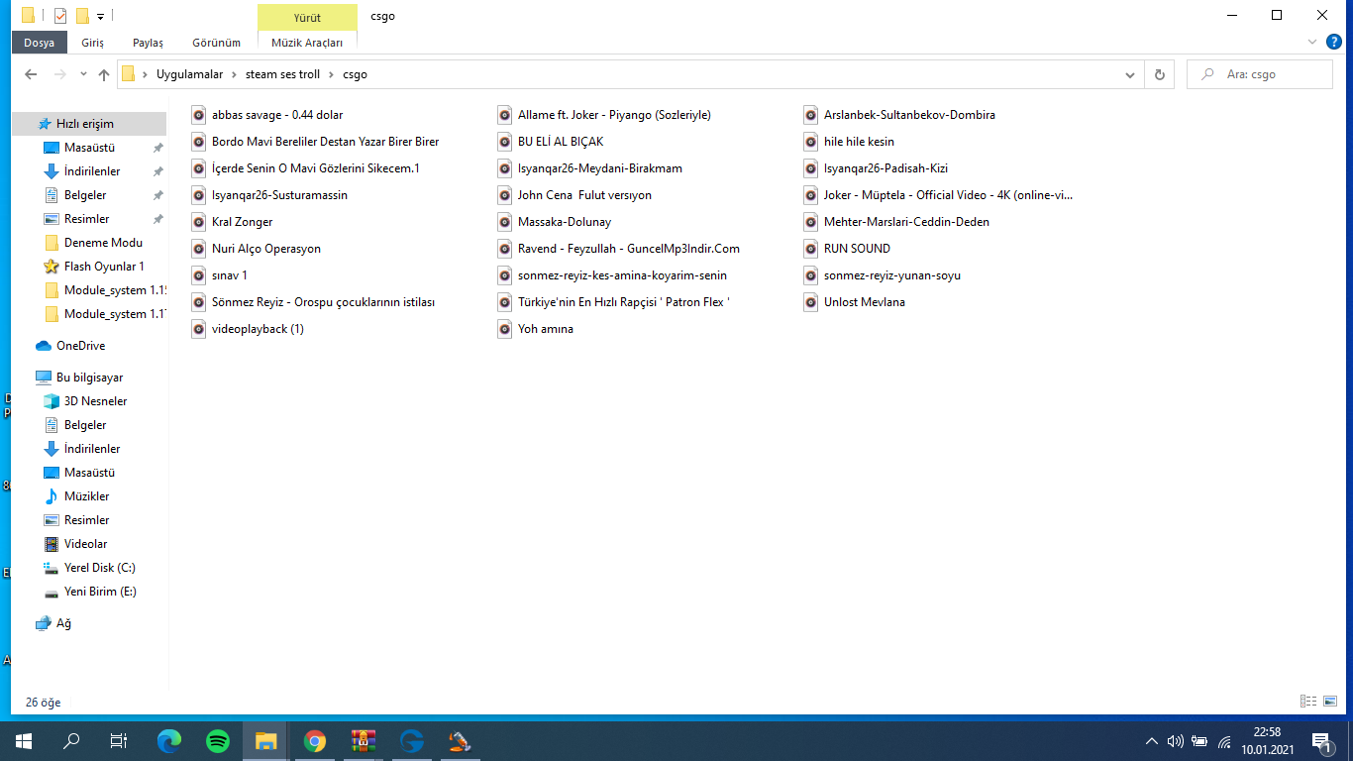Switch to the Paylaş ribbon tab

(148, 43)
